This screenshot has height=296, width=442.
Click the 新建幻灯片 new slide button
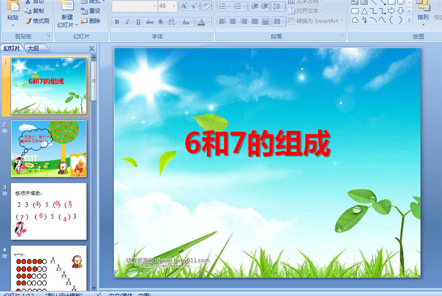click(x=67, y=15)
